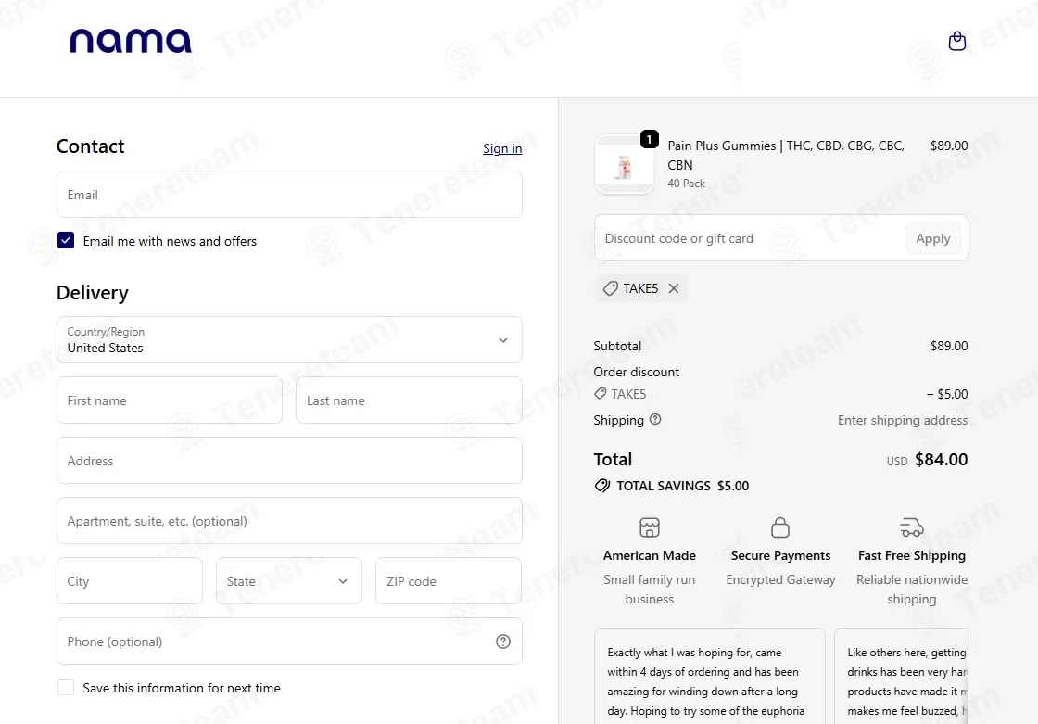The image size is (1038, 724).
Task: Click the Last name field
Action: [x=409, y=400]
